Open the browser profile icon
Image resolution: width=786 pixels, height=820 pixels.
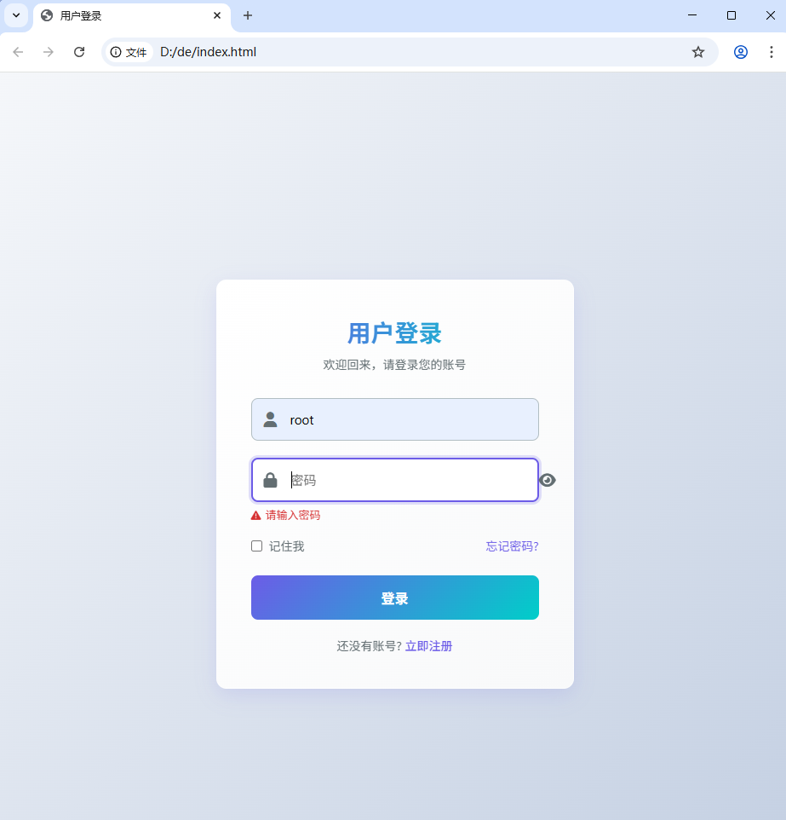pos(741,52)
